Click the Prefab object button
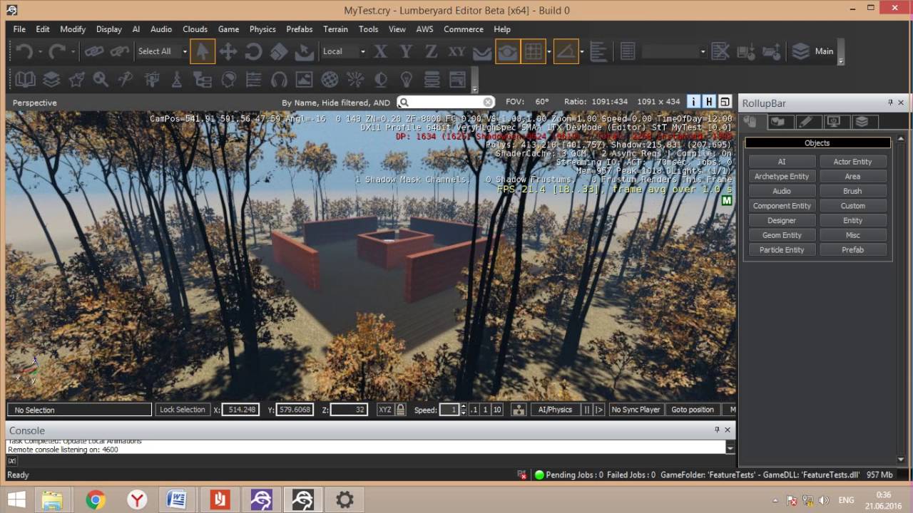 852,249
